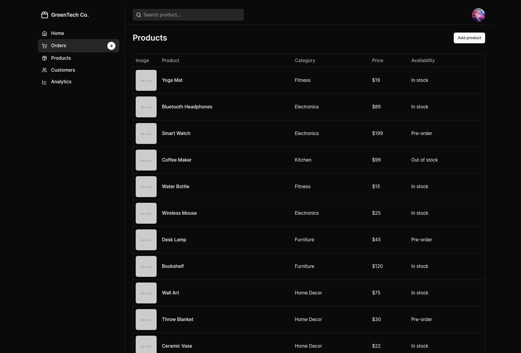521x353 pixels.
Task: Select the Bookshelf product name
Action: (173, 266)
